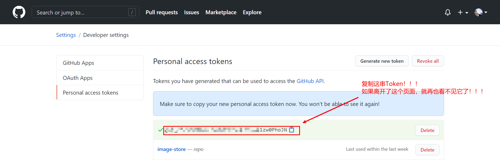Open the GitHub Octocat home logo
The height and width of the screenshot is (161, 500).
tap(19, 12)
